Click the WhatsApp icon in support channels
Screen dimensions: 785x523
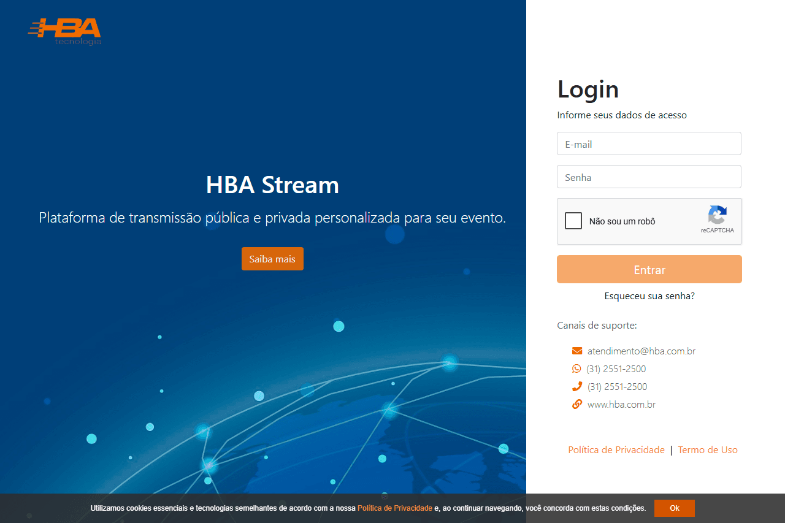tap(576, 369)
